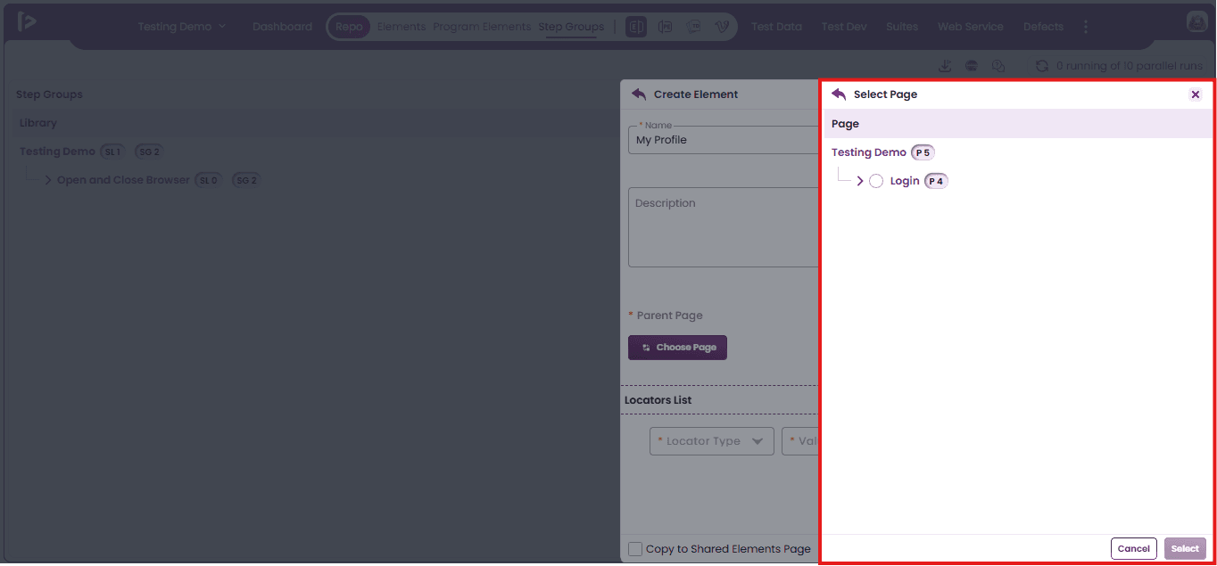Open the Defects menu
This screenshot has width=1217, height=566.
[x=1043, y=27]
